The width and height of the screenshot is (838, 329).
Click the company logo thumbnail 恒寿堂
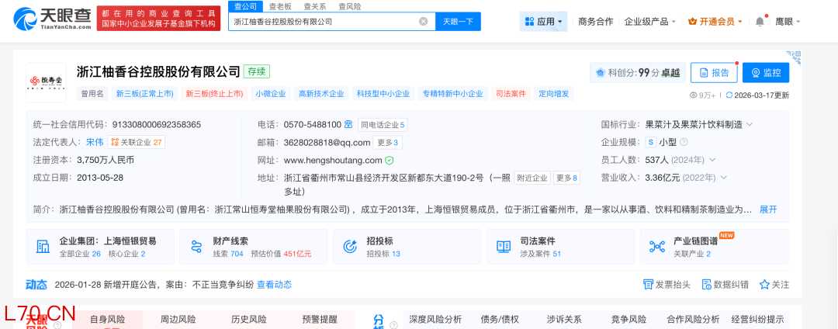[46, 83]
